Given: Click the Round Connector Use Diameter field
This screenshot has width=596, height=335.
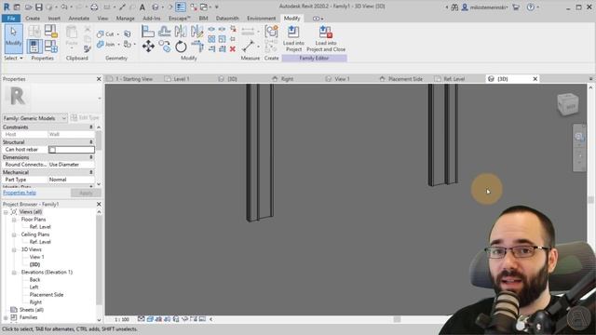Looking at the screenshot, I should [71, 165].
